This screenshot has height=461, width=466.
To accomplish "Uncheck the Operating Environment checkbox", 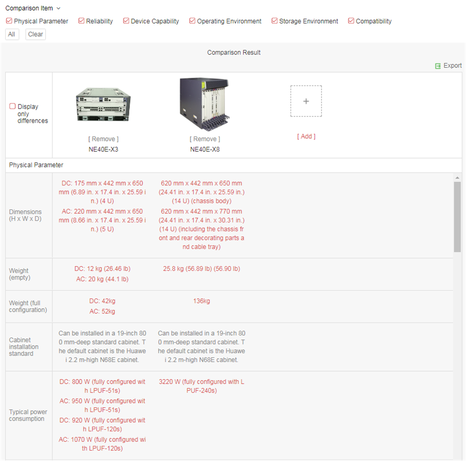I will [x=192, y=21].
